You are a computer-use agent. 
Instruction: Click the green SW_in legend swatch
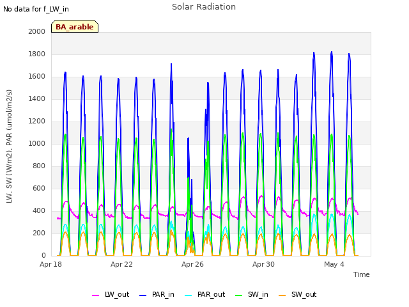[238, 295]
